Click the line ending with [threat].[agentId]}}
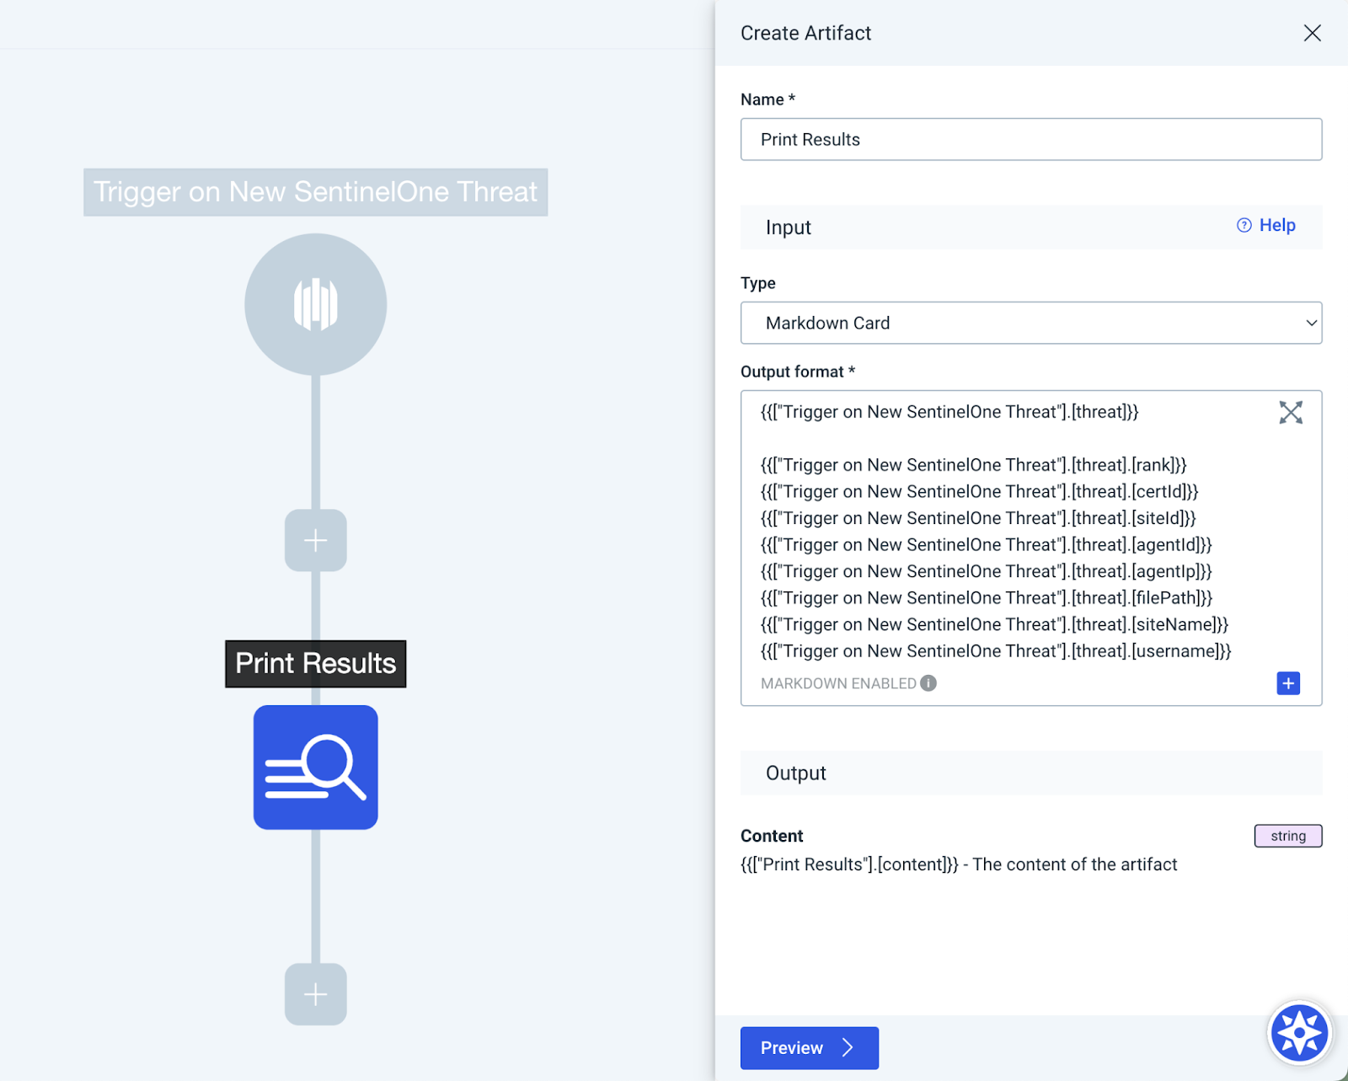This screenshot has width=1348, height=1081. click(x=986, y=545)
